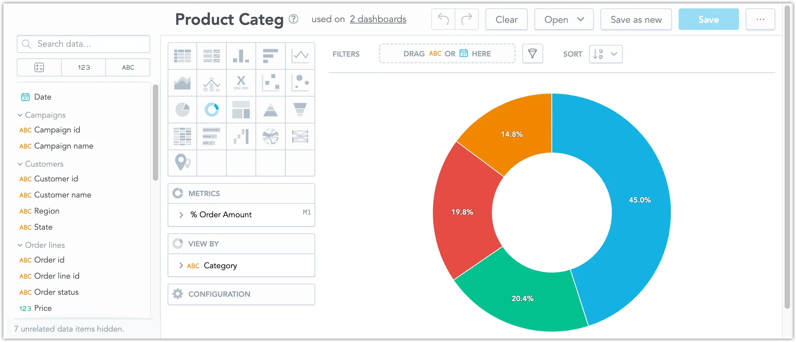Select the treemap chart type
This screenshot has height=342, width=796.
point(241,110)
